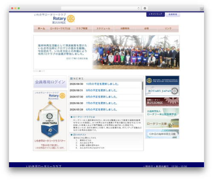Select the second slideshow dot
The width and height of the screenshot is (213, 180).
coord(36,71)
